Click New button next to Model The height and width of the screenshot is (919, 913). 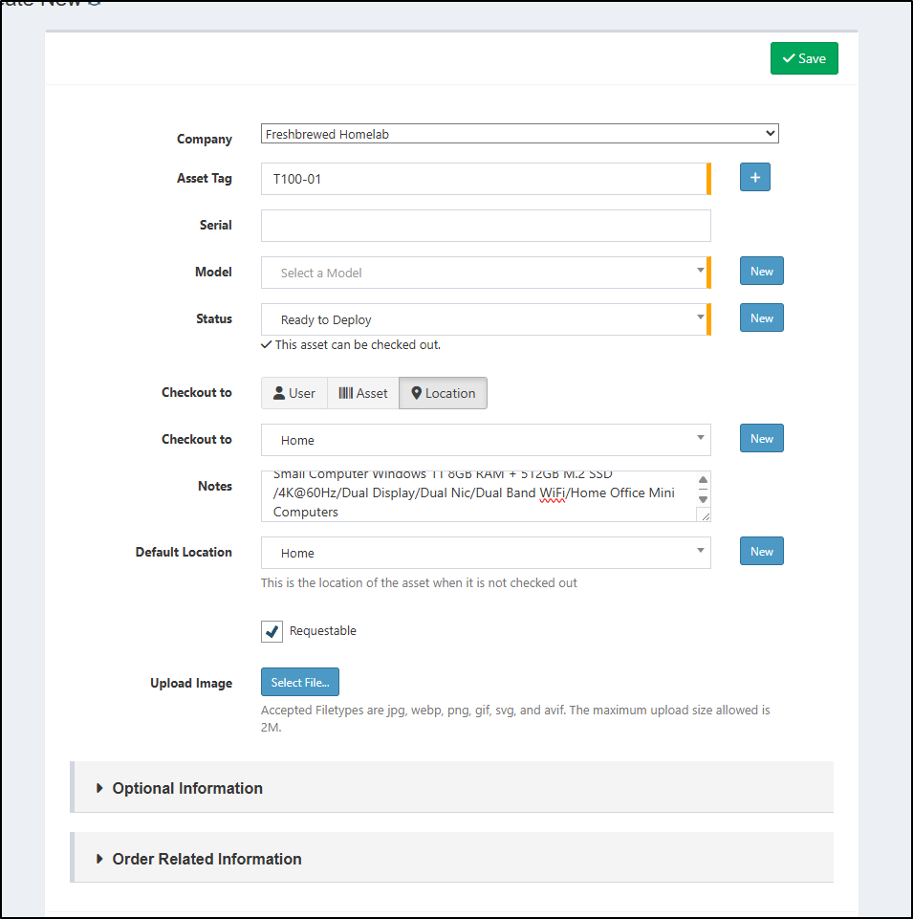coord(761,272)
